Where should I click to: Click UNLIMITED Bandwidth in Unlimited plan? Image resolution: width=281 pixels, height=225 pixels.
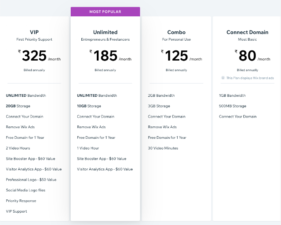[x=97, y=95]
